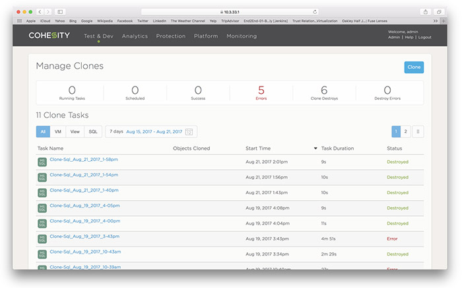Select the All filter
This screenshot has width=462, height=288.
[x=42, y=131]
